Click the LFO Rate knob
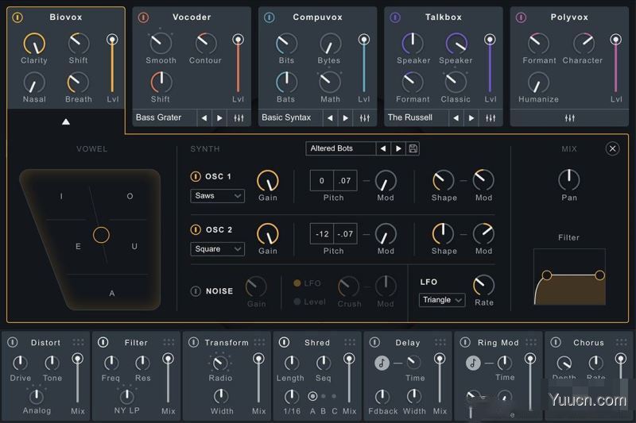The image size is (636, 423). click(x=483, y=285)
